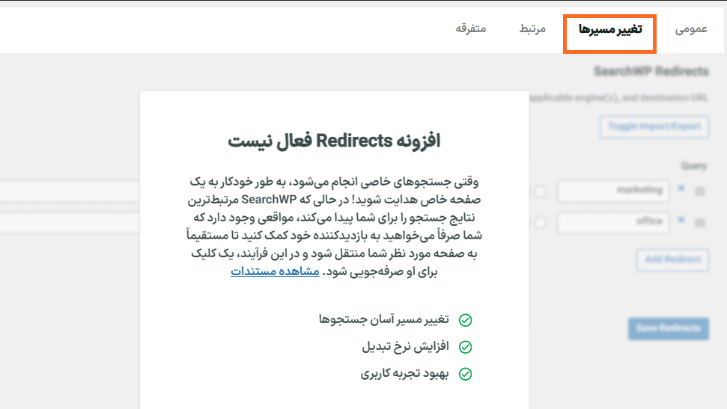Image resolution: width=727 pixels, height=409 pixels.
Task: Open the عمومی settings tab
Action: pos(691,30)
